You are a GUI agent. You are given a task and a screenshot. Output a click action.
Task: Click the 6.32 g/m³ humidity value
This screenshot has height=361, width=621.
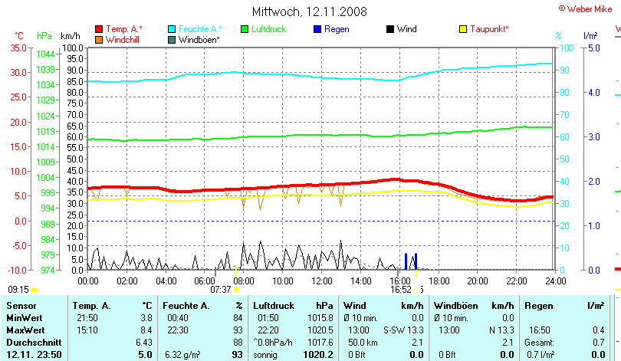click(x=182, y=355)
